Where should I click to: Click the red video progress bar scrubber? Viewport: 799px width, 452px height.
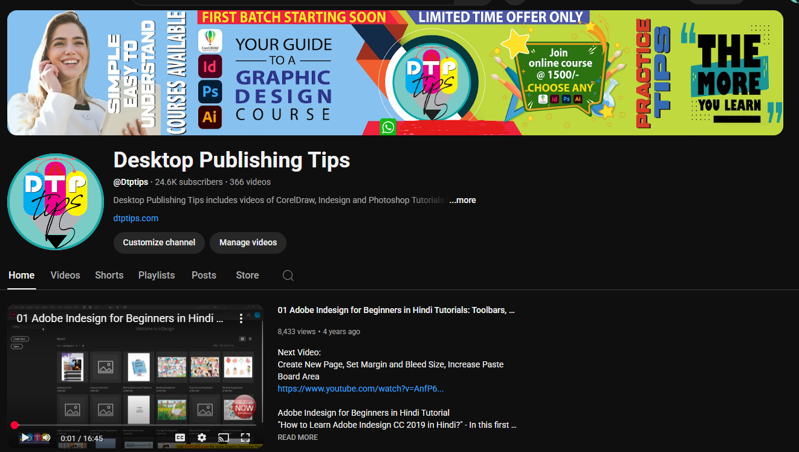point(15,425)
